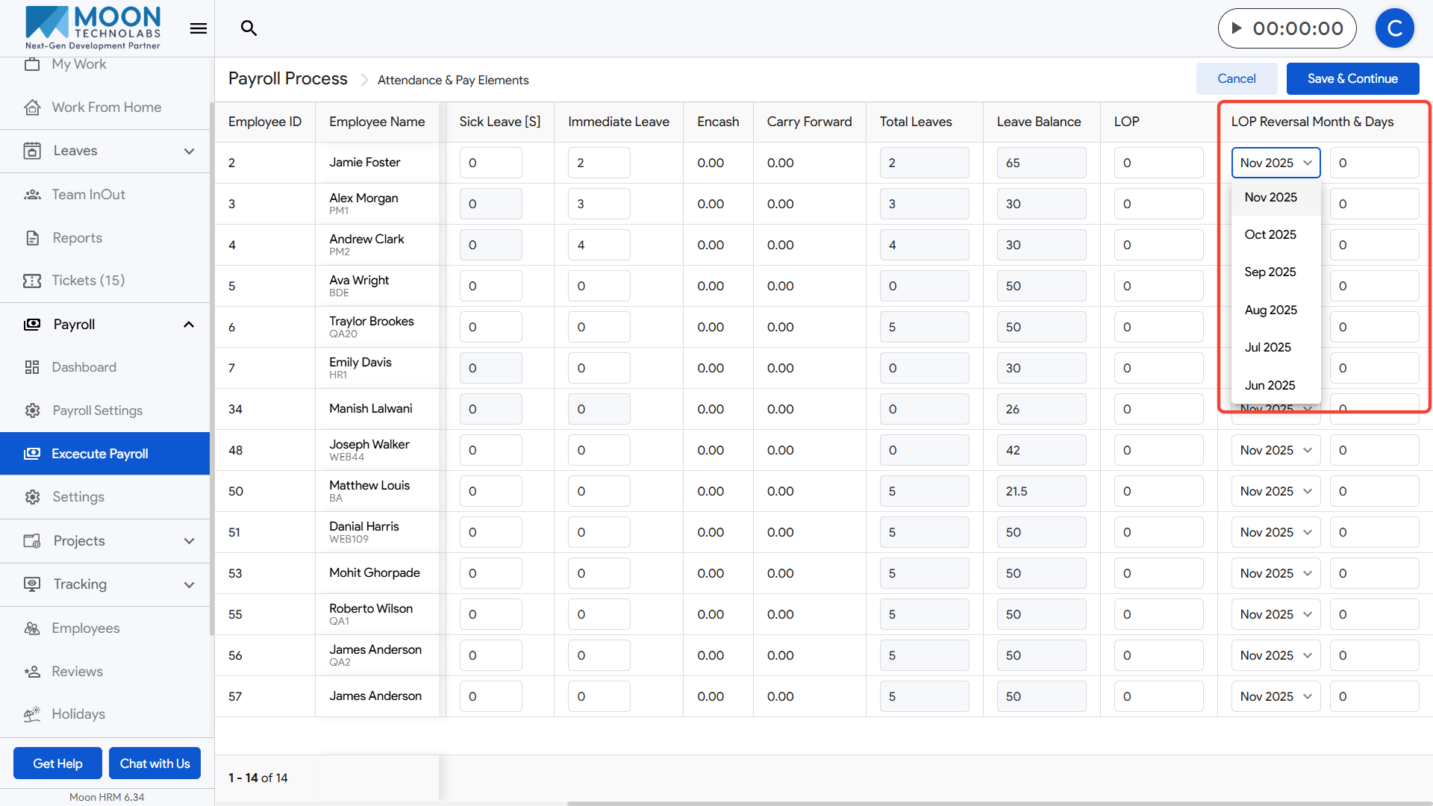Open the Holidays icon in the sidebar
This screenshot has width=1433, height=806.
pos(32,714)
